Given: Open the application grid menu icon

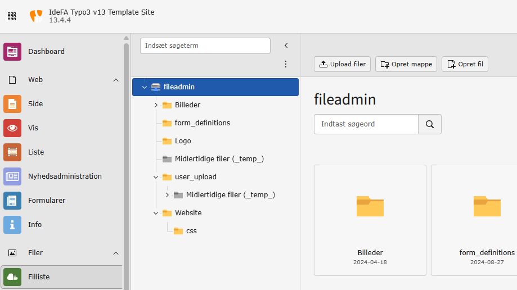Looking at the screenshot, I should click(12, 16).
